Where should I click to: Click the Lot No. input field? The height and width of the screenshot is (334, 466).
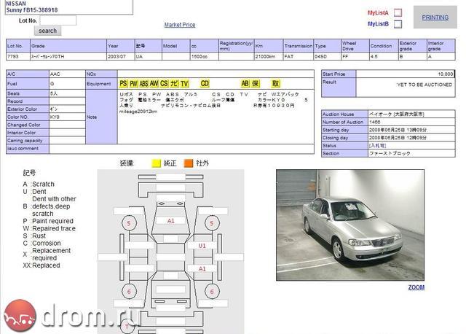(58, 20)
